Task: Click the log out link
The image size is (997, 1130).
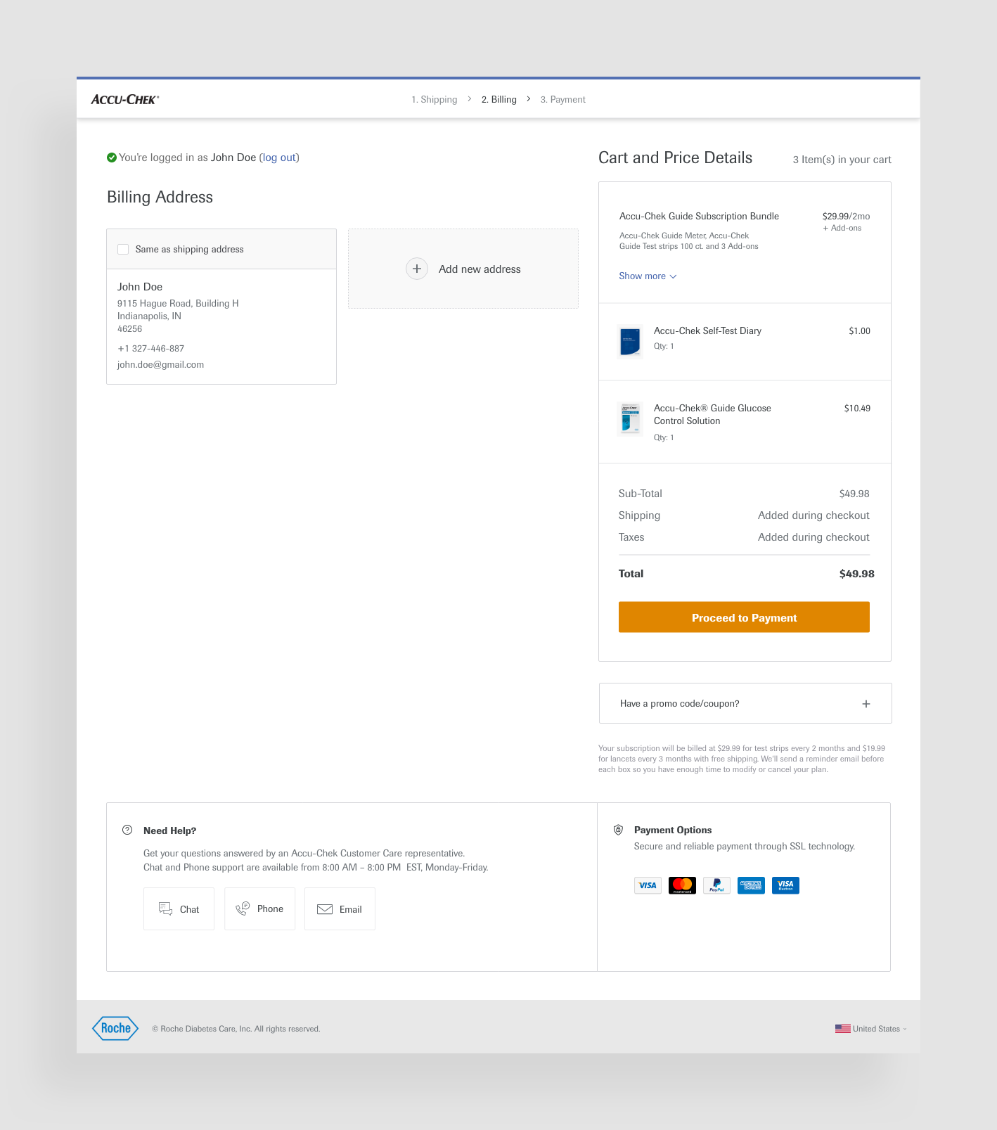Action: [279, 158]
